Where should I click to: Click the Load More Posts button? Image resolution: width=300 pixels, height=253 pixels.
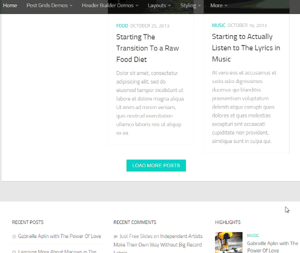[x=156, y=165]
